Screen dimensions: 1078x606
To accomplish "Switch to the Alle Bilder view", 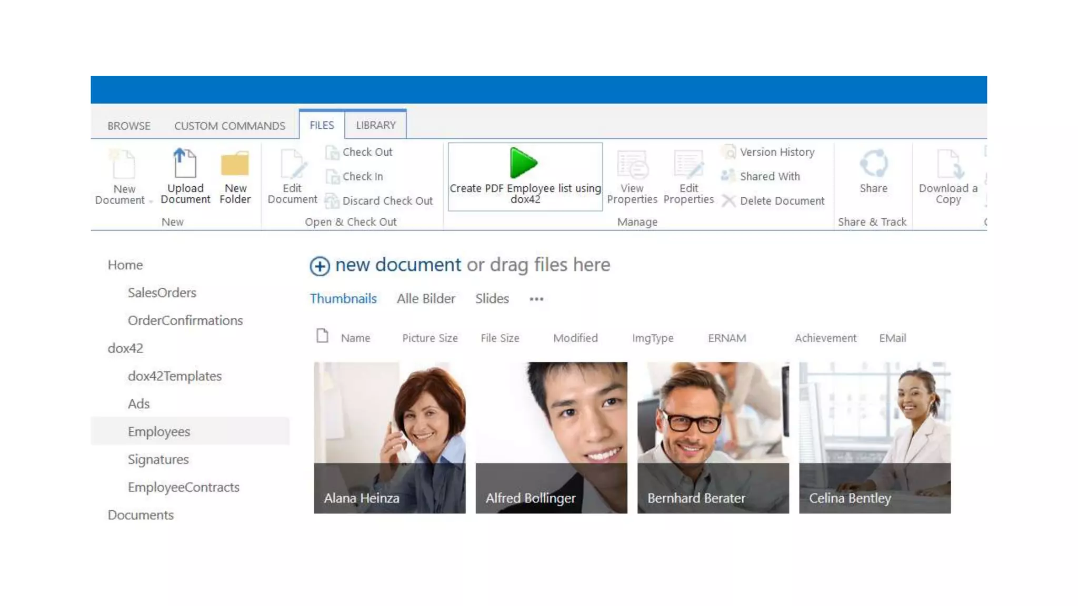I will tap(425, 299).
